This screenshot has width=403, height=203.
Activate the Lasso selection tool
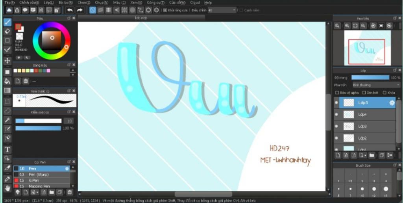coord(7,111)
